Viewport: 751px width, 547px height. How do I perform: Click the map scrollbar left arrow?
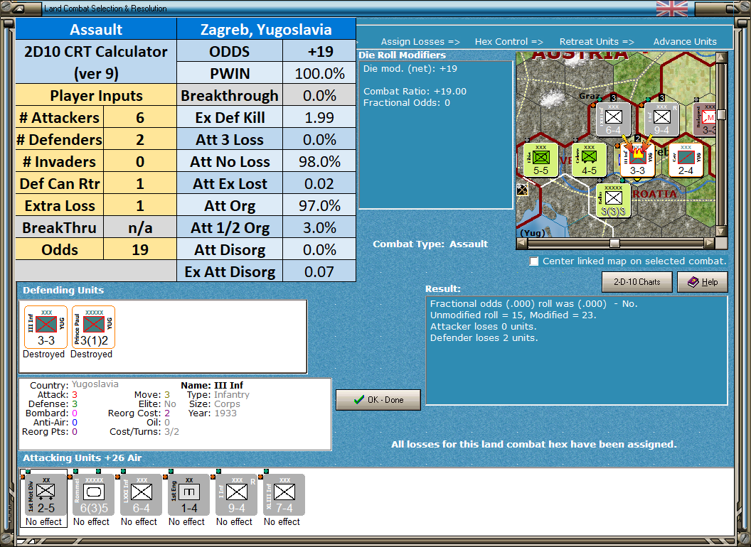522,243
